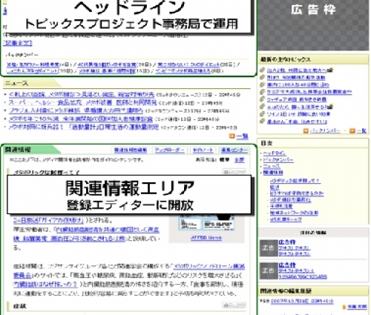Click the orange arrow icon beside sidebar 一覧 link
This screenshot has width=371, height=315.
(x=352, y=130)
